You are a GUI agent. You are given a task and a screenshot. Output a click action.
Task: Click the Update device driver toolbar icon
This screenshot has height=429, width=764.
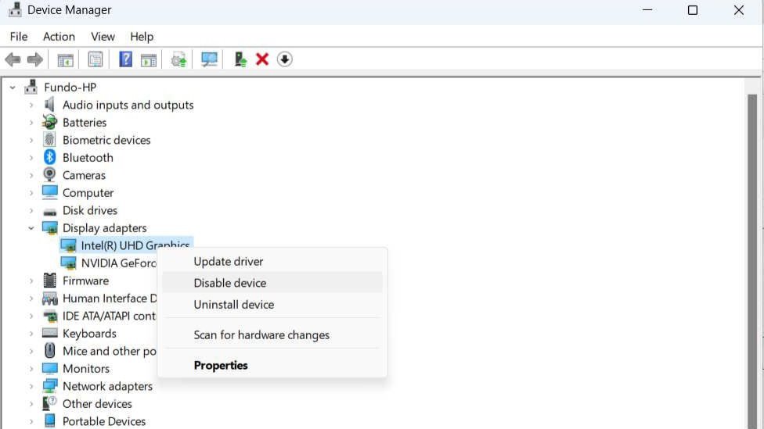240,59
